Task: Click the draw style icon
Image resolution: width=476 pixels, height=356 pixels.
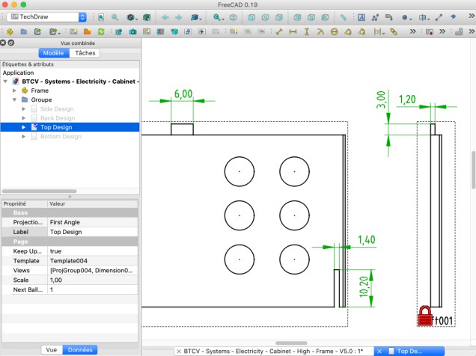Action: [x=132, y=16]
